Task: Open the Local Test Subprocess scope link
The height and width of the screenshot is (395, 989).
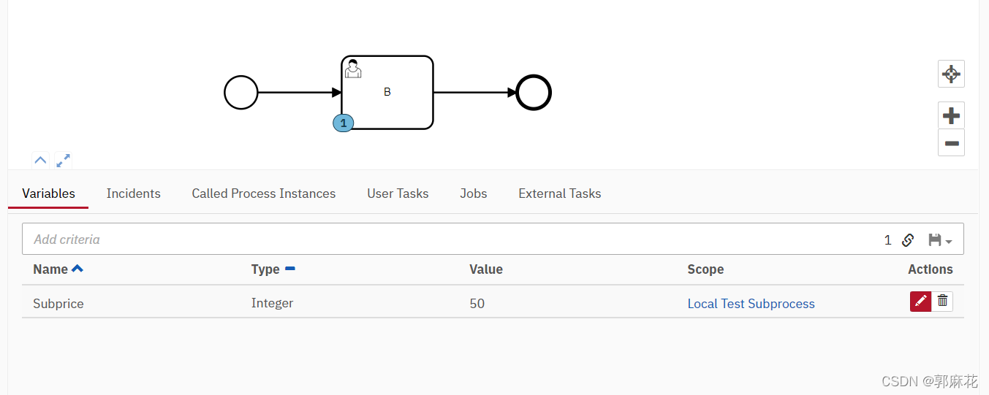Action: [x=751, y=304]
